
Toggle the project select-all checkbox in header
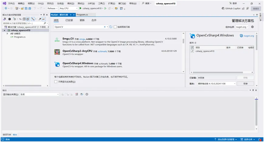click(192, 47)
